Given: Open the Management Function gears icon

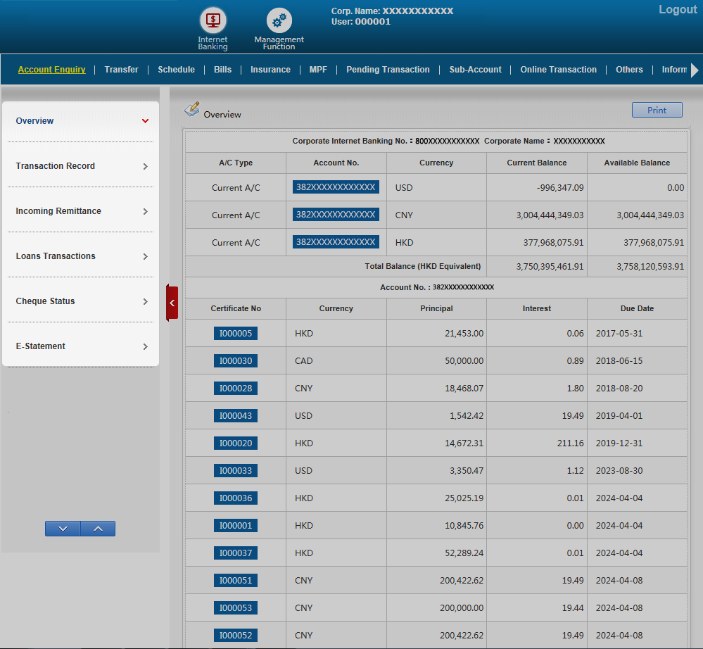Looking at the screenshot, I should tap(279, 21).
